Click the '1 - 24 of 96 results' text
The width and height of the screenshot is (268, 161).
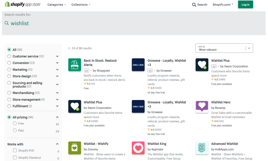(x=80, y=48)
